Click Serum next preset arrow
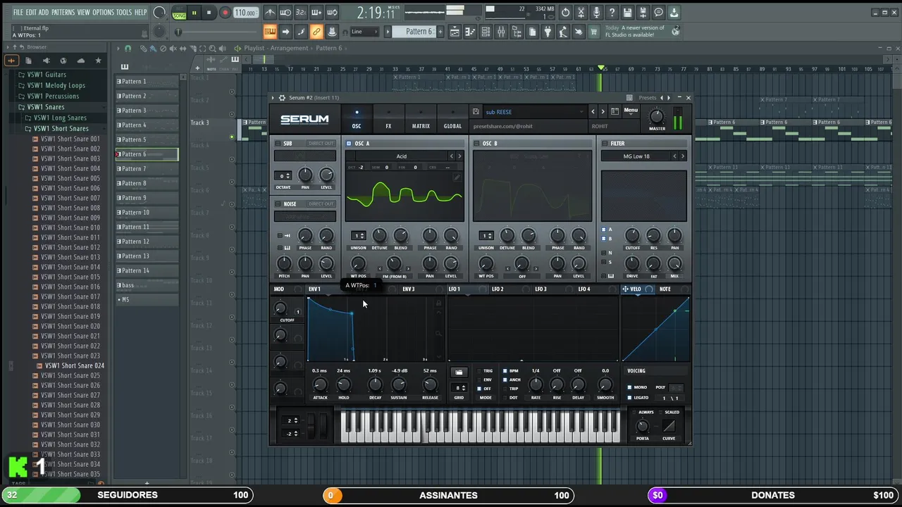The height and width of the screenshot is (507, 902). 603,112
